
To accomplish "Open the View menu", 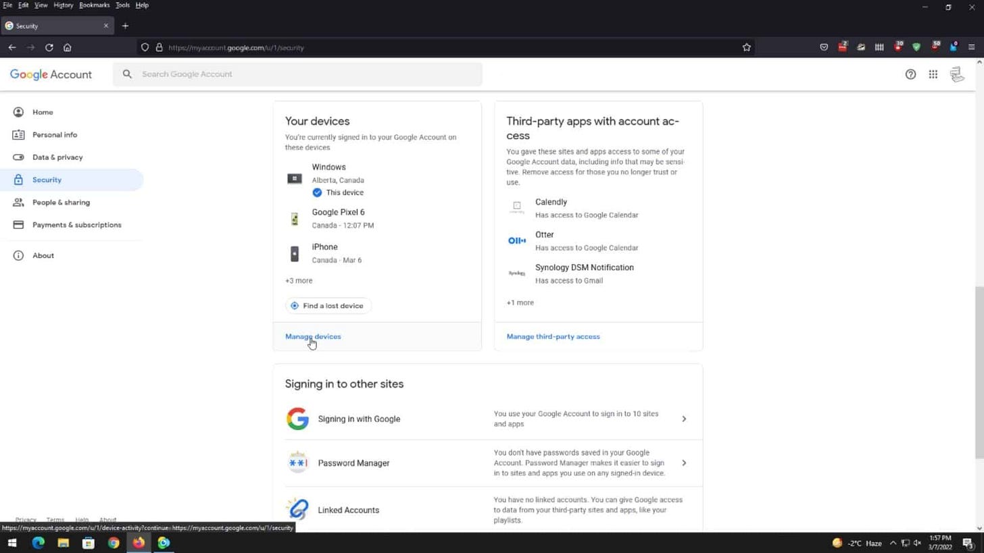I will click(41, 5).
